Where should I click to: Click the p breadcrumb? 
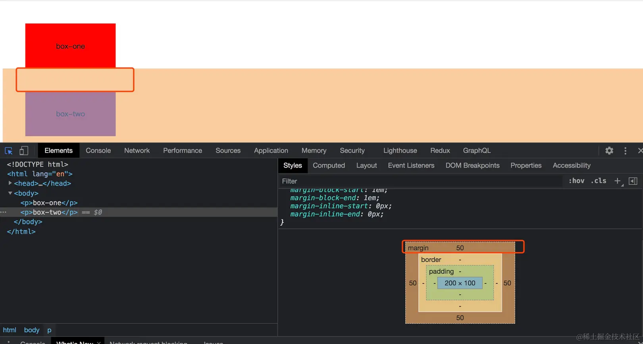point(49,330)
